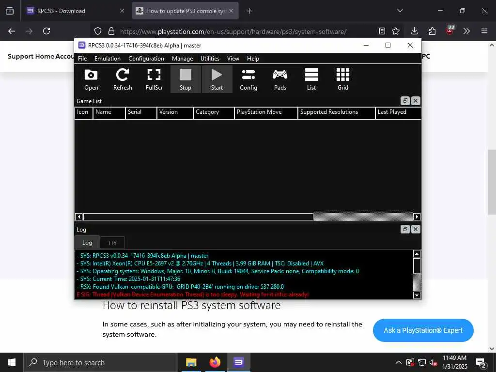Close the PS3 system update browser tab
This screenshot has height=372, width=496.
231,11
